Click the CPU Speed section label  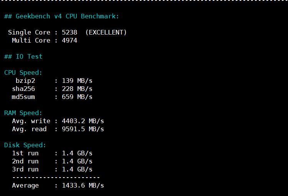pyautogui.click(x=23, y=72)
